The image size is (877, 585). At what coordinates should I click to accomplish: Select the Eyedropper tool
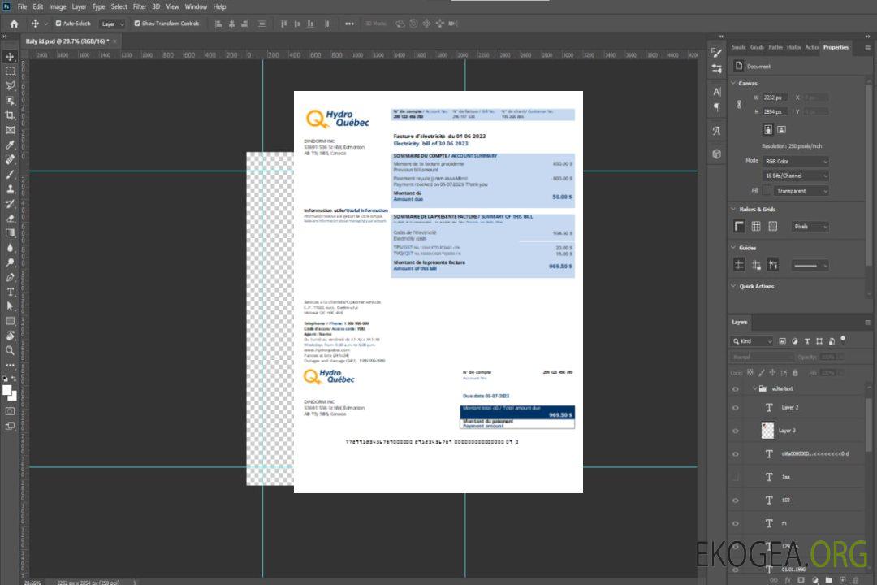pos(11,144)
